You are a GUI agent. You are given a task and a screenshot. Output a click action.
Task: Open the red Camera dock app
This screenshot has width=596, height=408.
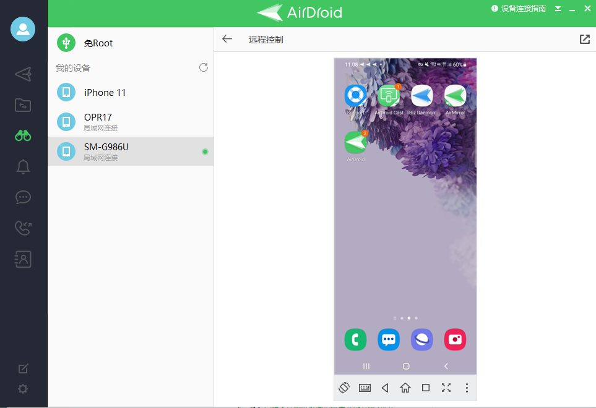pos(455,339)
